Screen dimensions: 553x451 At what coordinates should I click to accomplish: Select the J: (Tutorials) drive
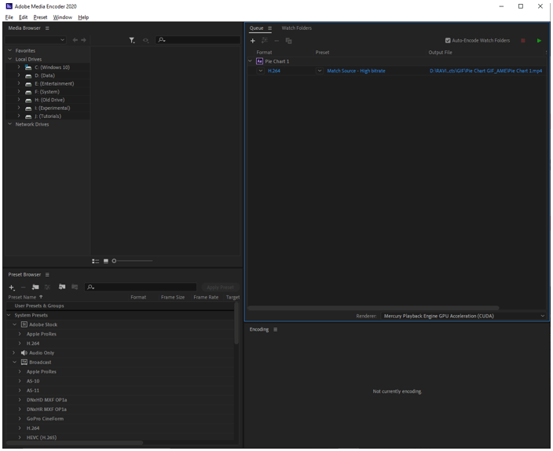click(x=48, y=116)
